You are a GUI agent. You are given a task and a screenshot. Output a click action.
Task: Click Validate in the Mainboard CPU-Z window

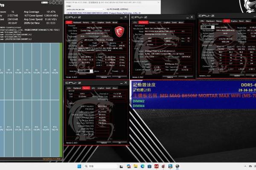170,77
